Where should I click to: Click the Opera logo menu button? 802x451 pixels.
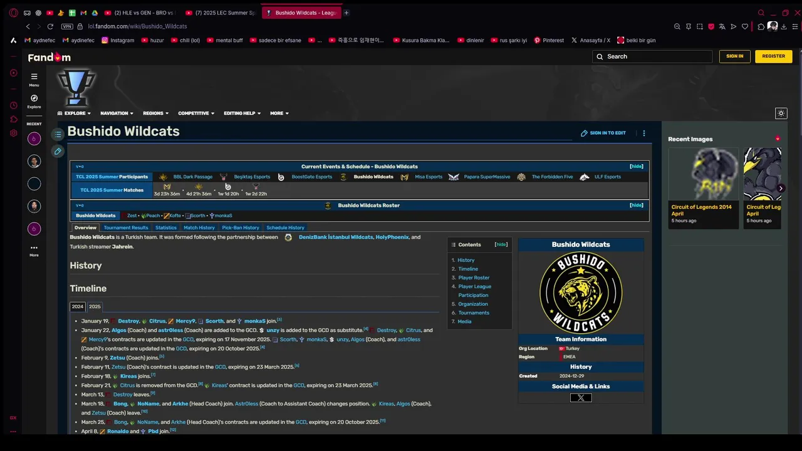[13, 13]
